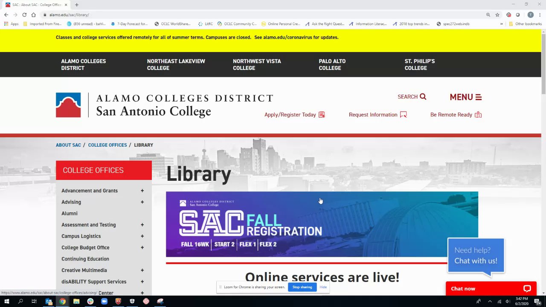This screenshot has width=546, height=307.
Task: Open the 2018 top trends bookmark
Action: point(412,24)
